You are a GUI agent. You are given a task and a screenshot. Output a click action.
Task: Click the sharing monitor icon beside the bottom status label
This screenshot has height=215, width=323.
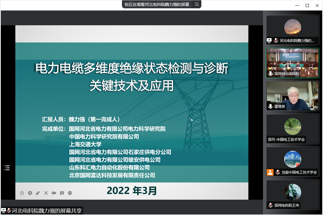tap(4, 210)
